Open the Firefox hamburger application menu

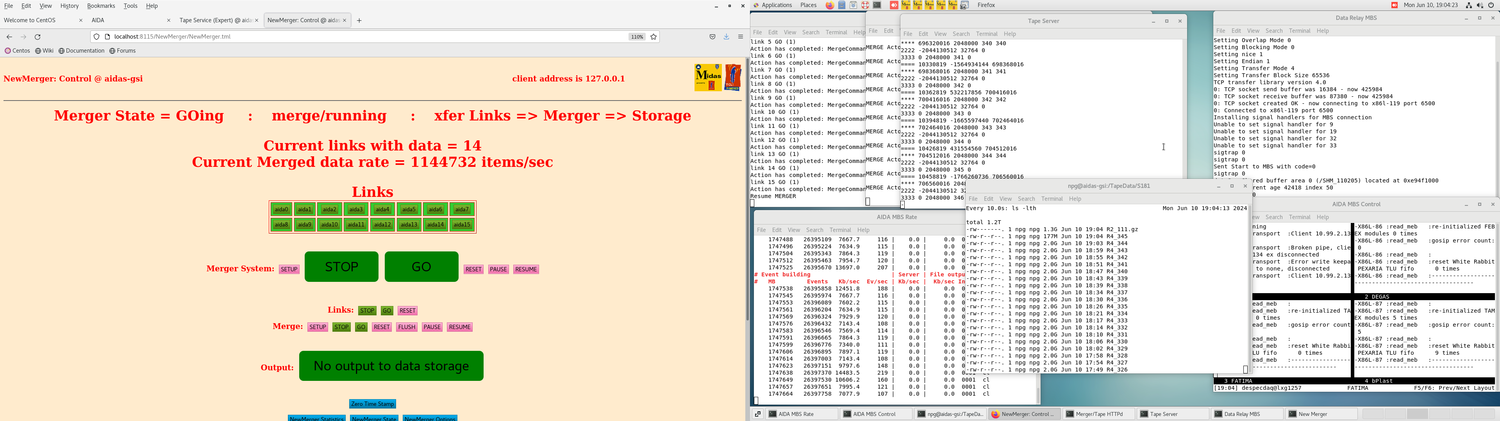point(741,37)
